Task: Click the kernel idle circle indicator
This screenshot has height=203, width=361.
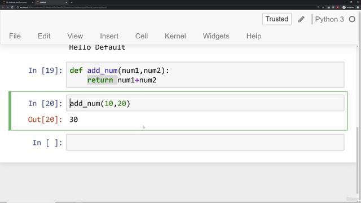Action: click(352, 19)
